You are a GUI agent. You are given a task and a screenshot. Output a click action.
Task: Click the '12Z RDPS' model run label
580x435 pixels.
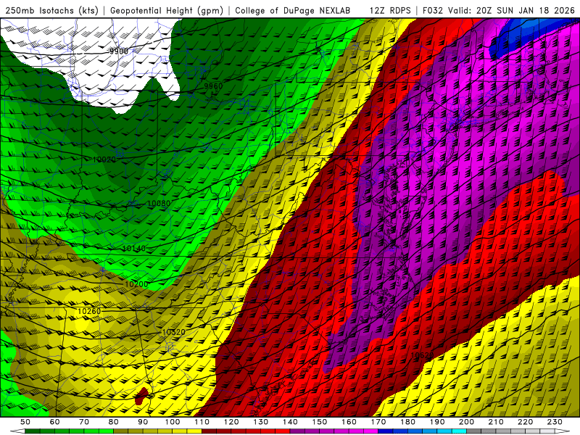390,10
